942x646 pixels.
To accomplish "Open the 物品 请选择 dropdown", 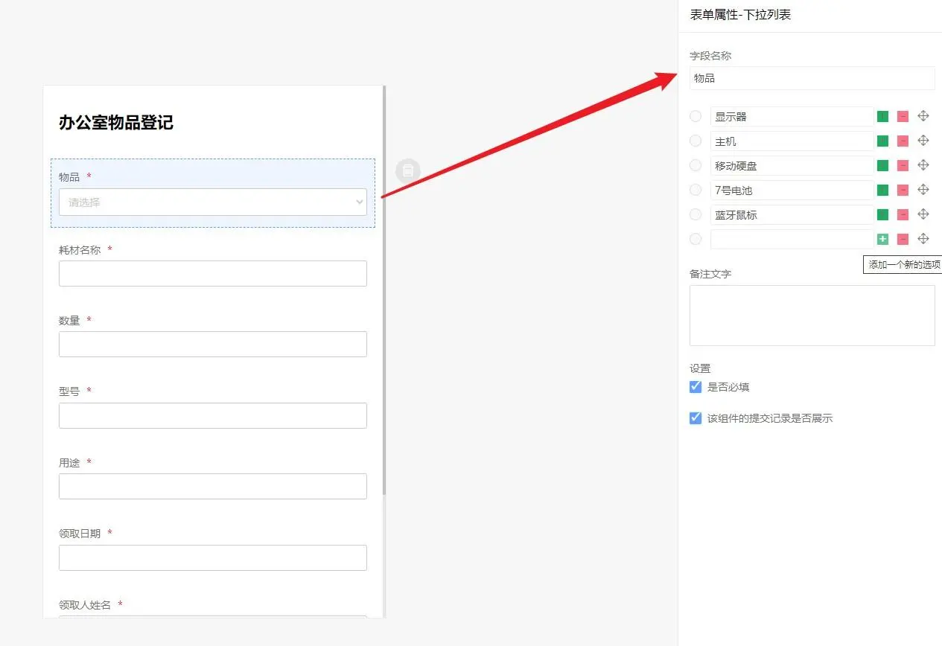I will [212, 202].
